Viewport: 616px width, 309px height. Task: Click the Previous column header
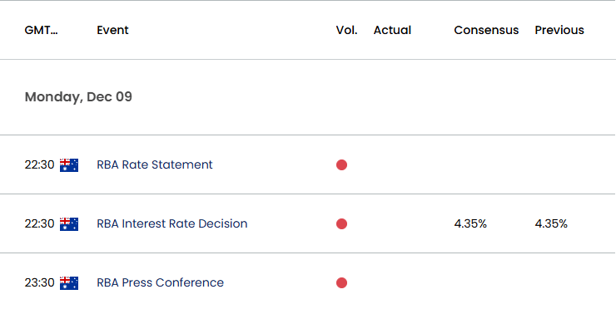559,30
